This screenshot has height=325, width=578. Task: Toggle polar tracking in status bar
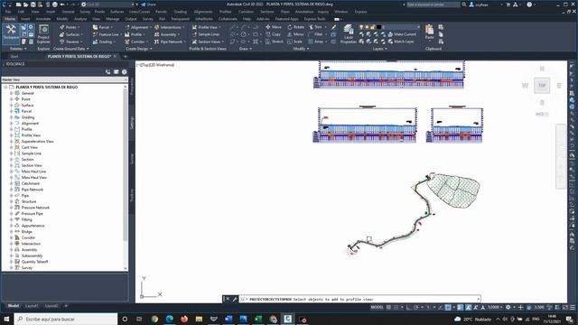point(416,307)
